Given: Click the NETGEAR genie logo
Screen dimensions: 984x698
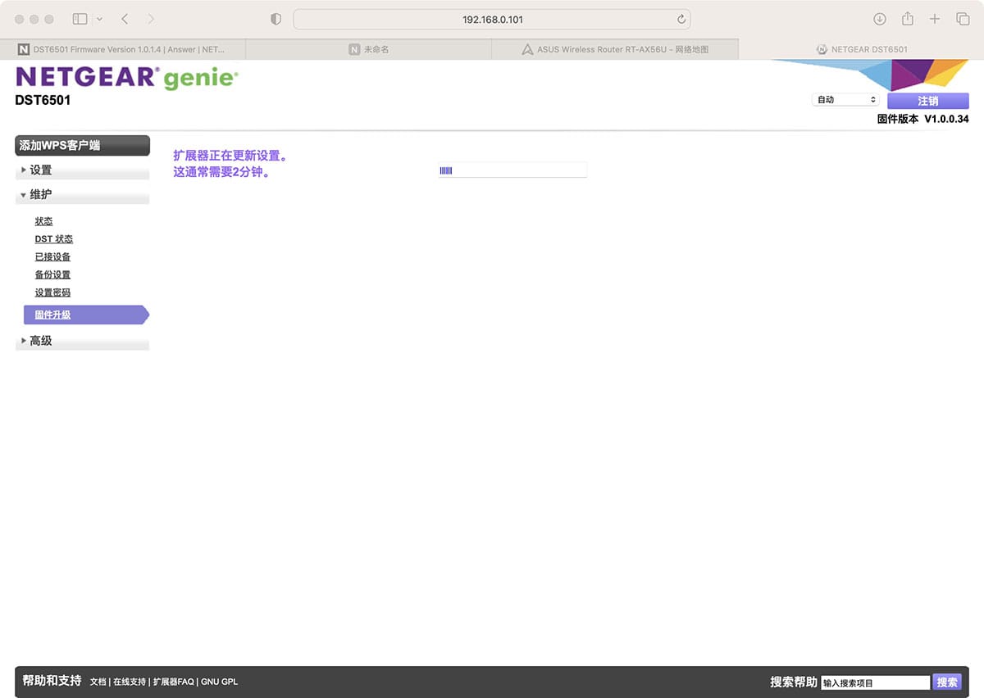Looking at the screenshot, I should 127,78.
